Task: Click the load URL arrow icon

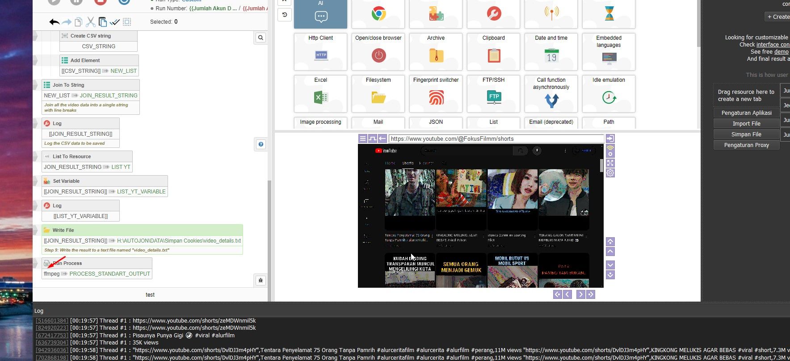Action: coord(610,139)
